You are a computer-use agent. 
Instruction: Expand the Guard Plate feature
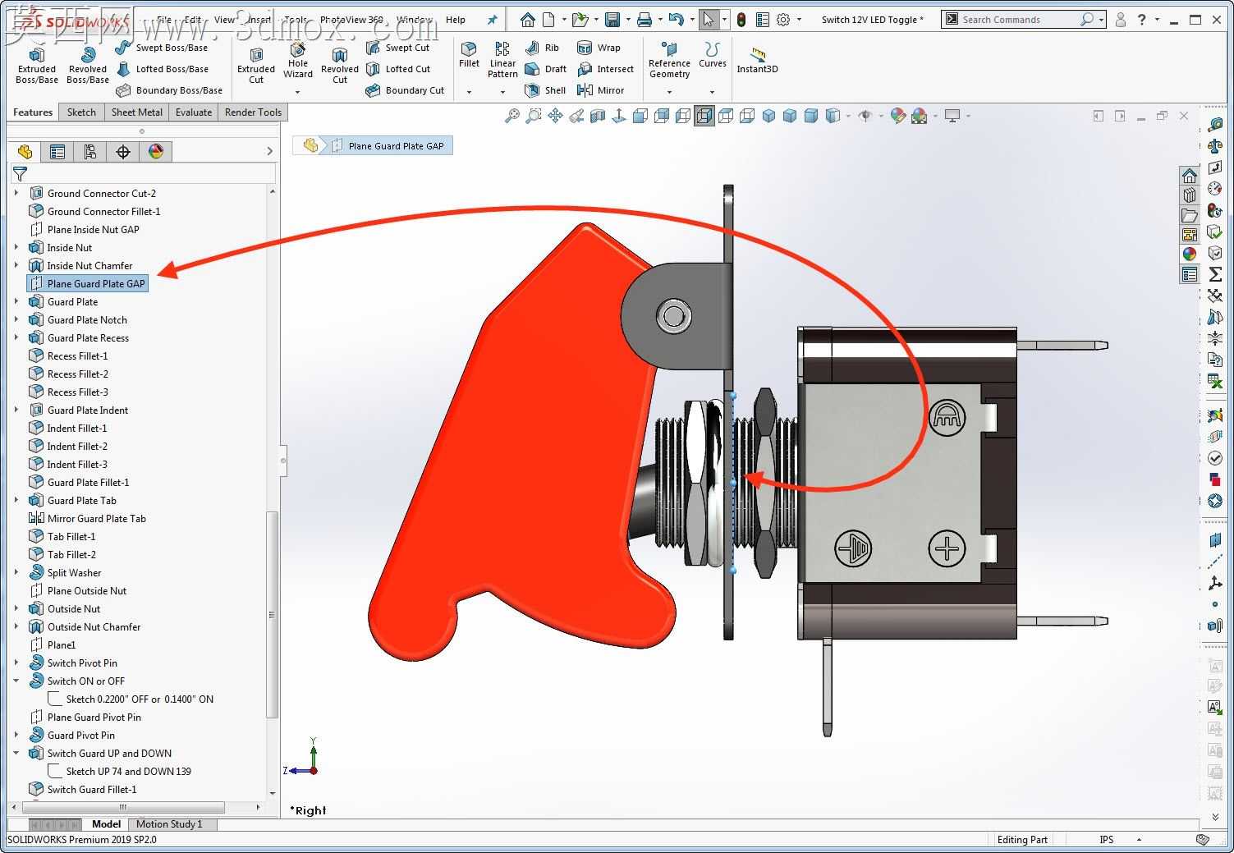tap(16, 302)
